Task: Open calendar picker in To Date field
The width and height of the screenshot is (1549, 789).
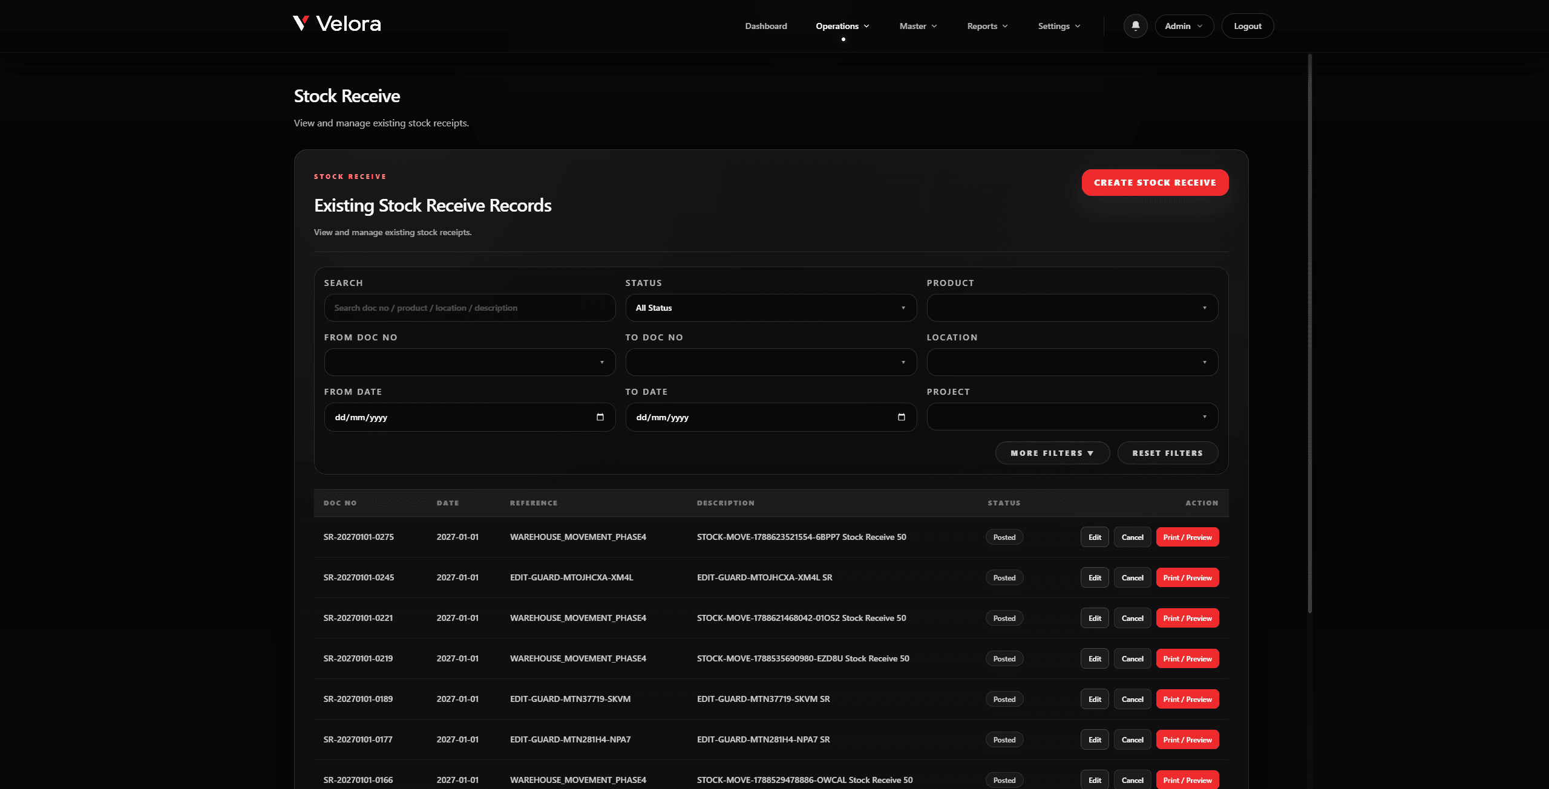Action: coord(901,417)
